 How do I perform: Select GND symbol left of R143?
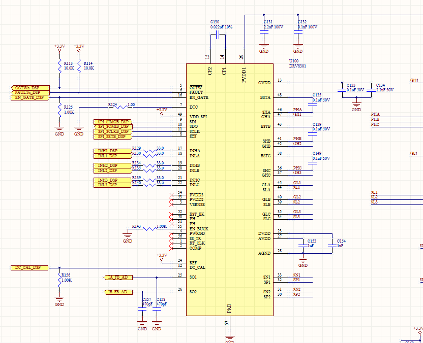[x=127, y=236]
